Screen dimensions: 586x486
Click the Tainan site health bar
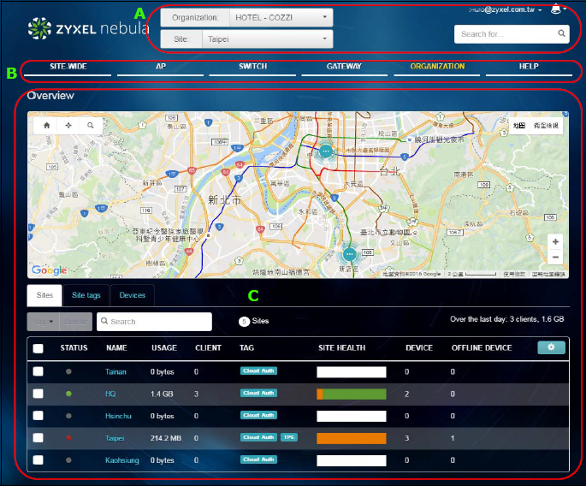(x=352, y=372)
